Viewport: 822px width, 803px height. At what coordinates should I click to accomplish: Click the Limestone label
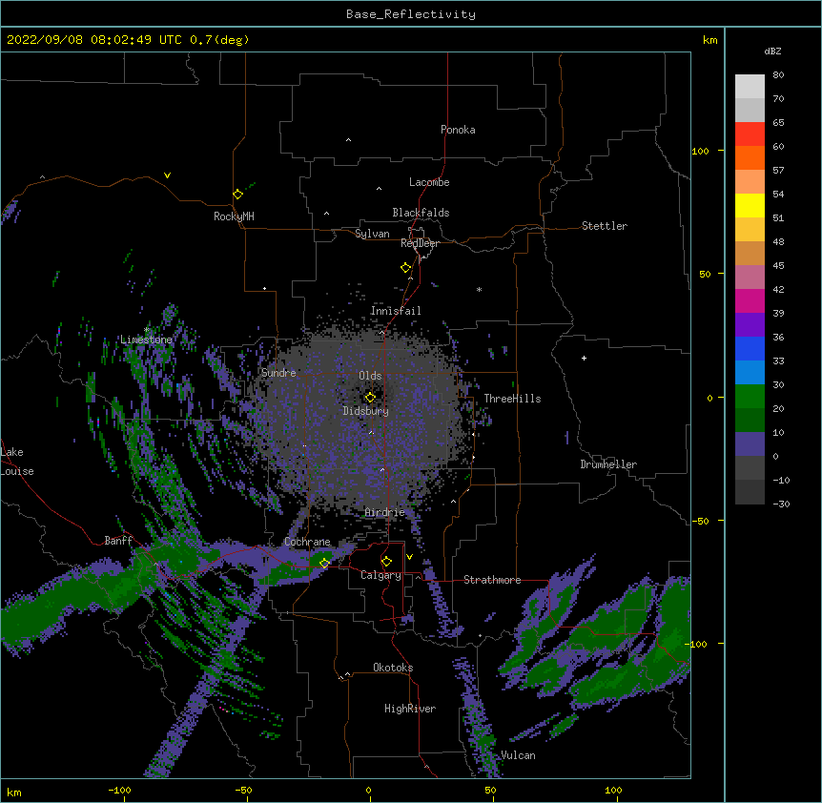pos(146,340)
